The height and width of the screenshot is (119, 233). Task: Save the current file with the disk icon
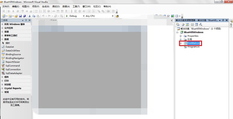coord(20,16)
